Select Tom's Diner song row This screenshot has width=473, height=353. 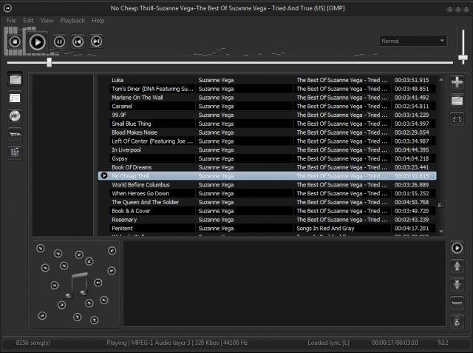(x=267, y=89)
